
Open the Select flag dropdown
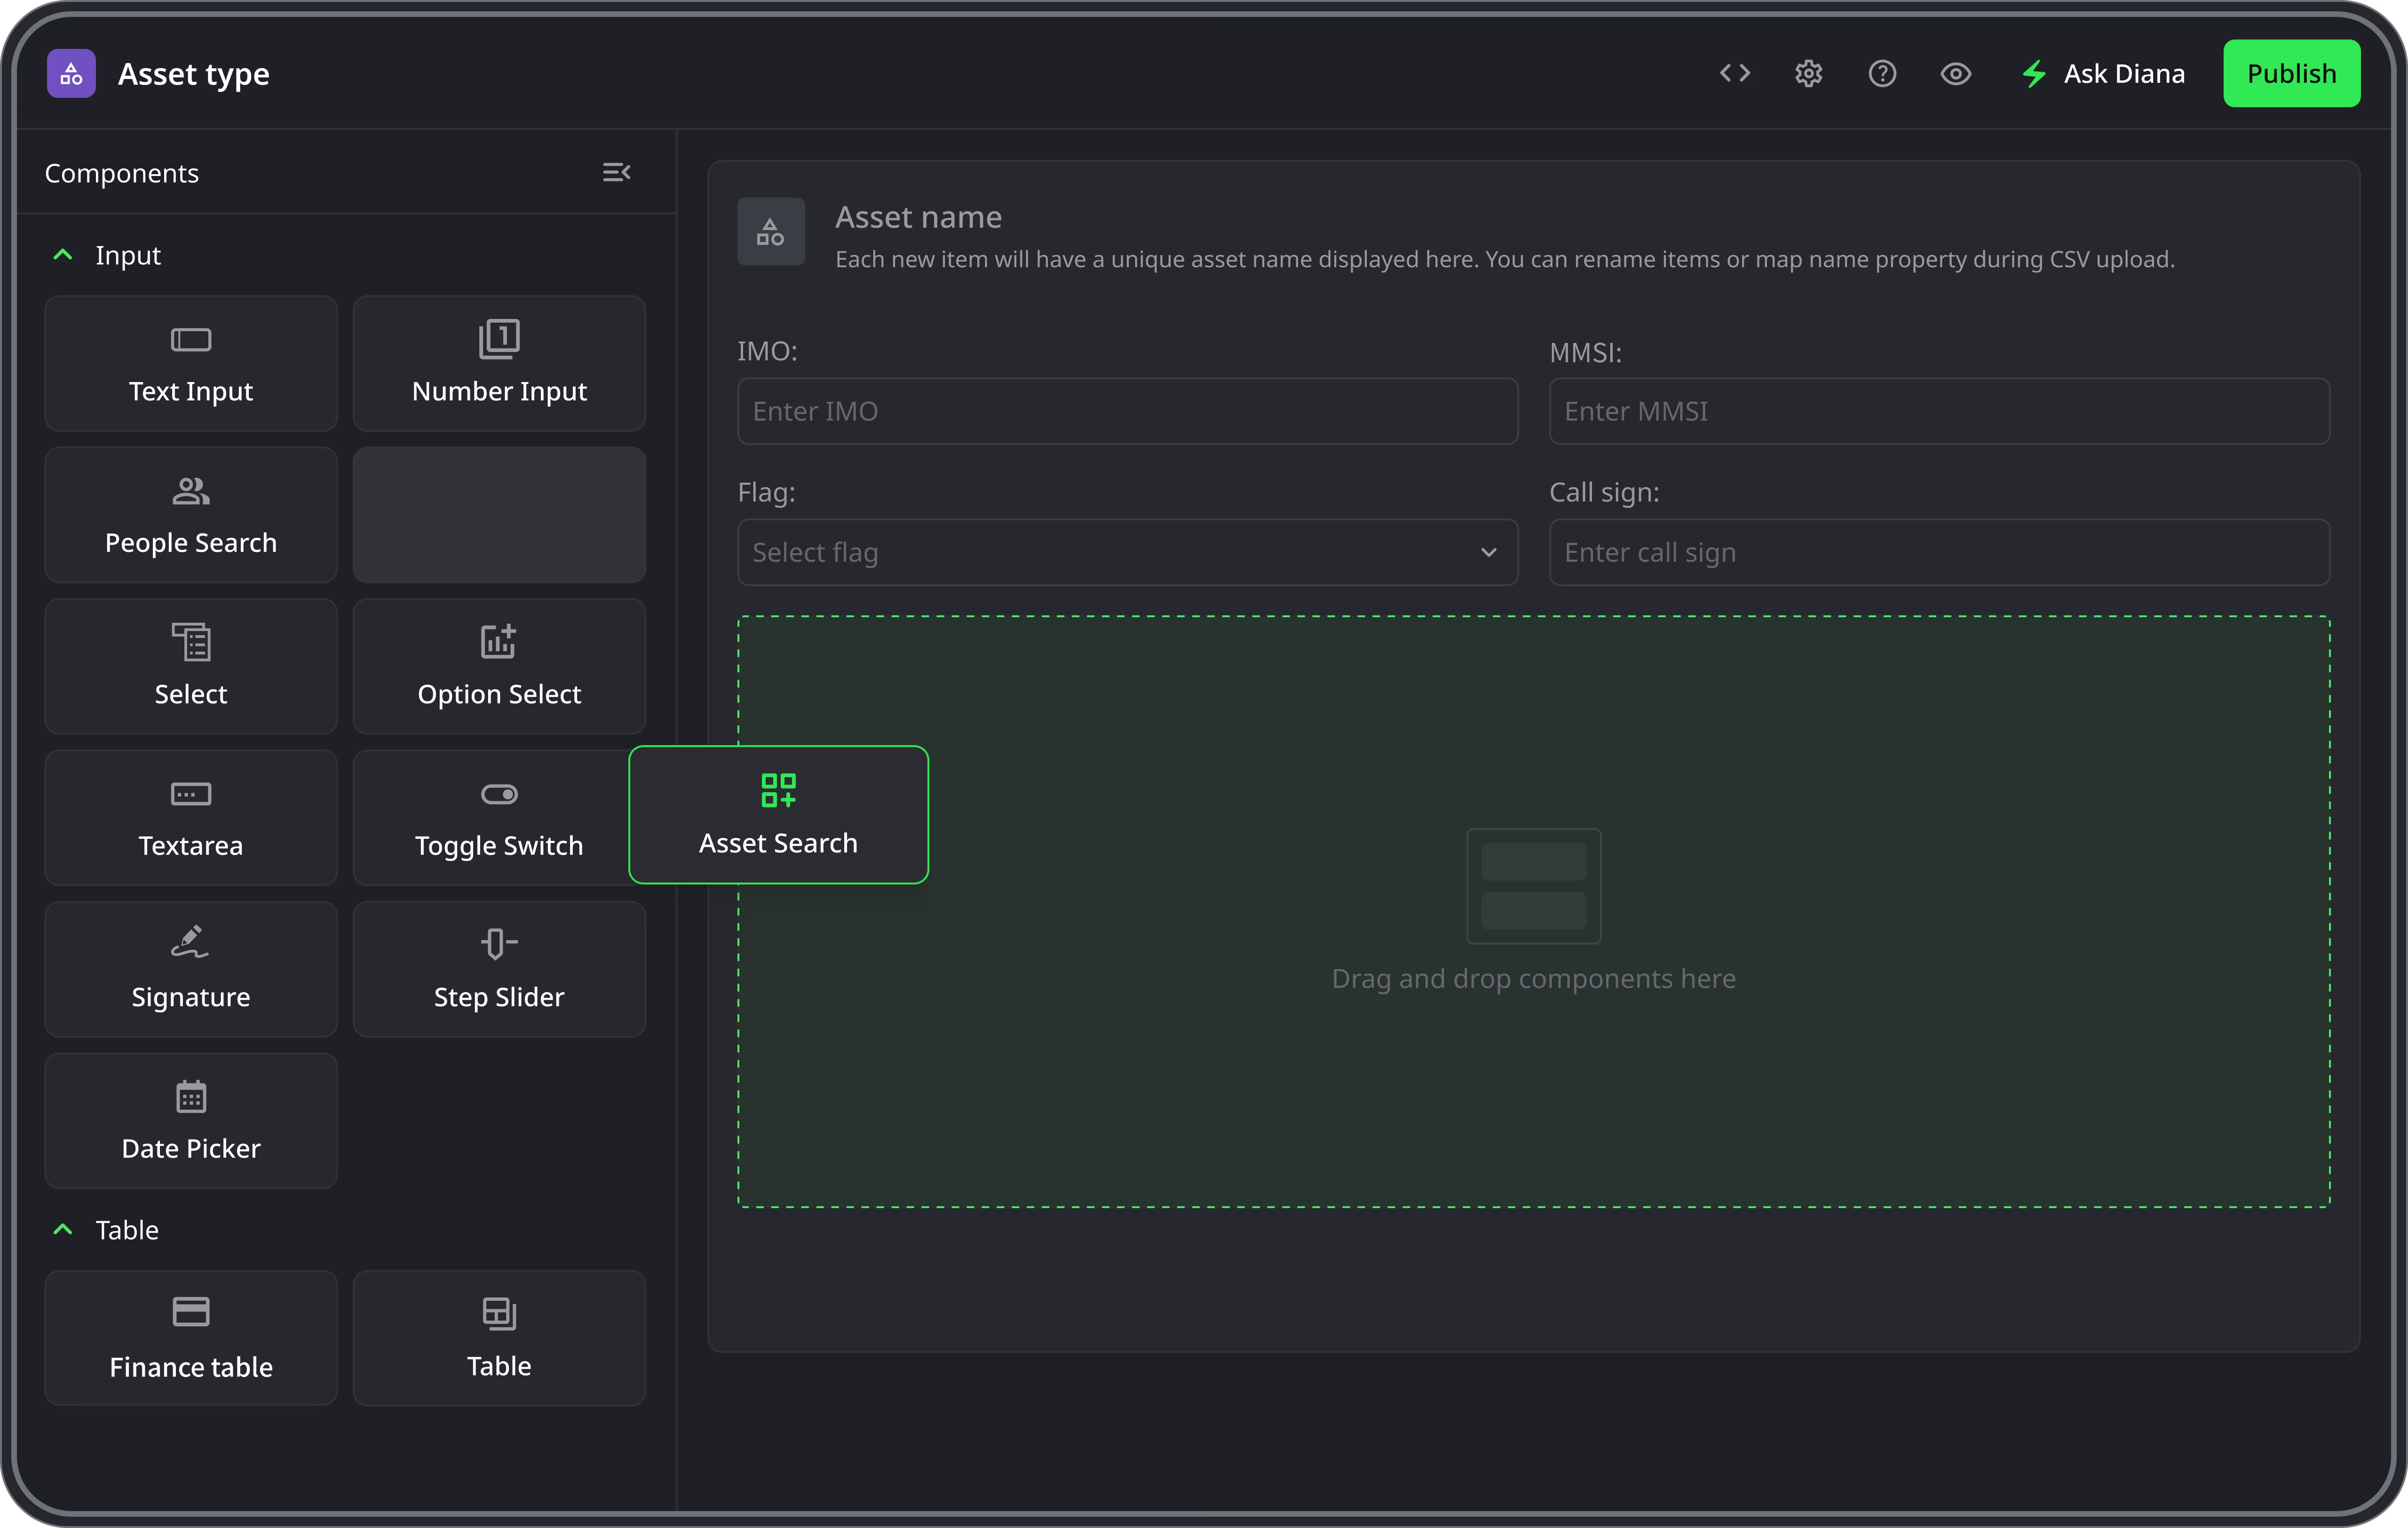point(1127,552)
